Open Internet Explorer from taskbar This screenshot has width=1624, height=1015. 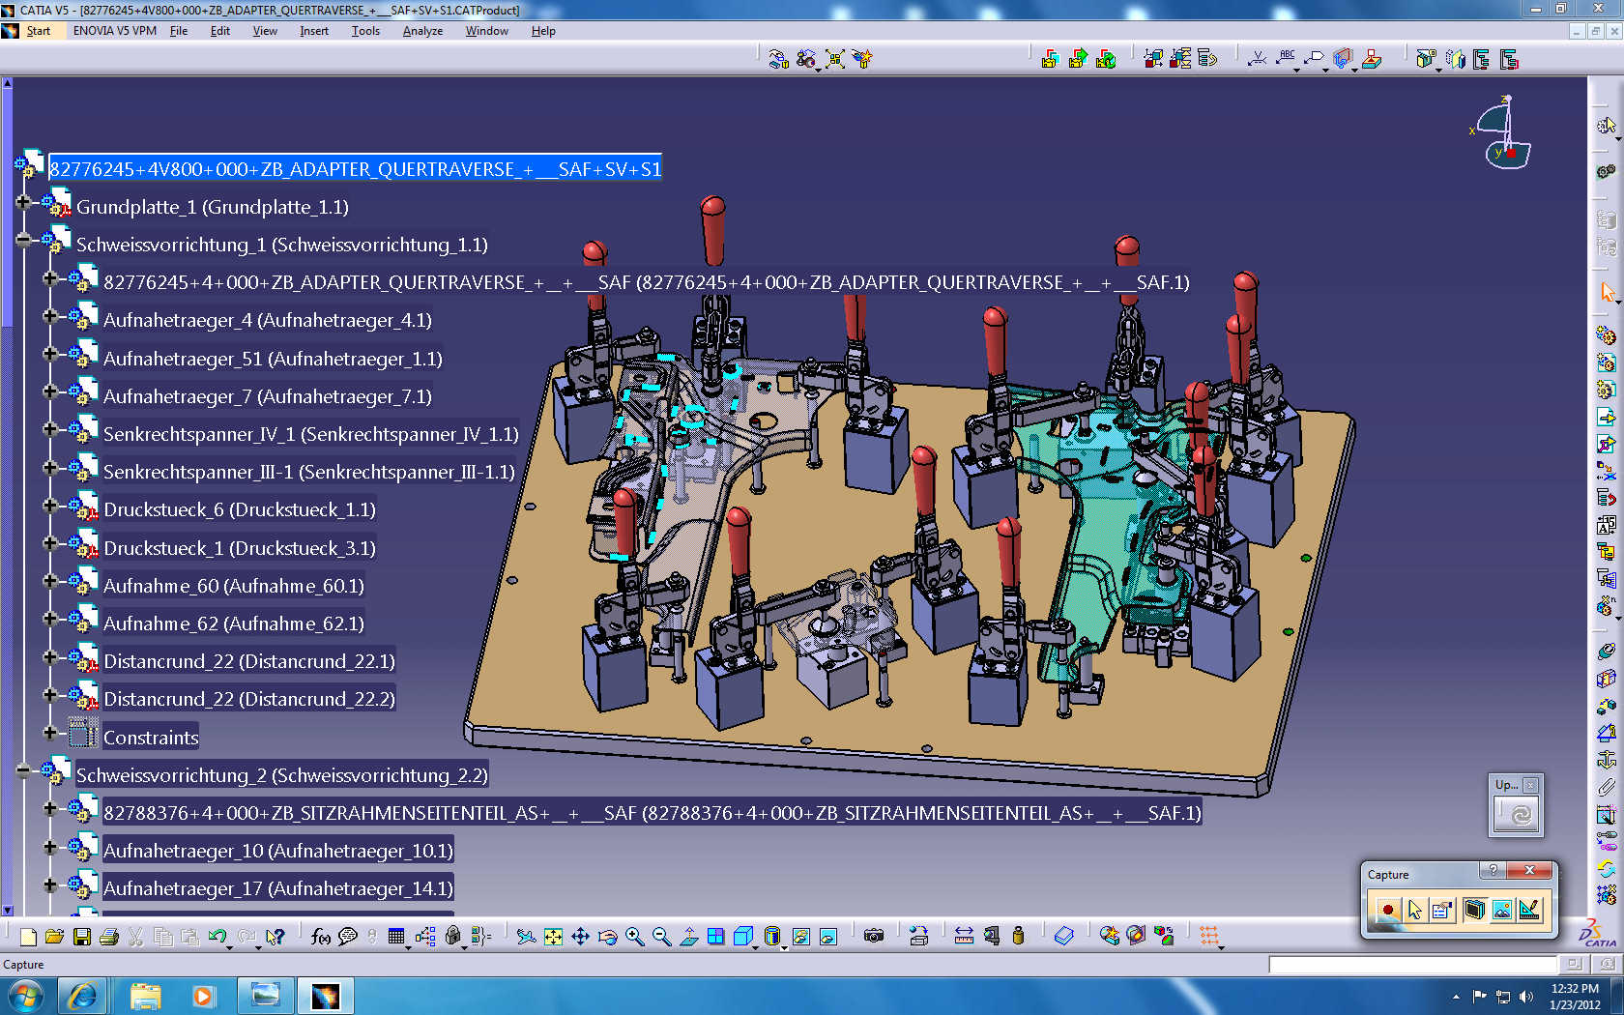(x=82, y=996)
